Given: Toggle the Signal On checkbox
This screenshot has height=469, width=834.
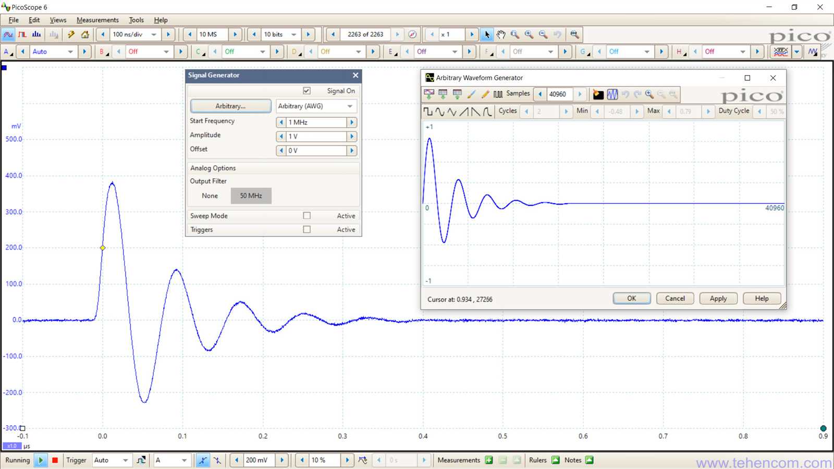Looking at the screenshot, I should pos(306,91).
